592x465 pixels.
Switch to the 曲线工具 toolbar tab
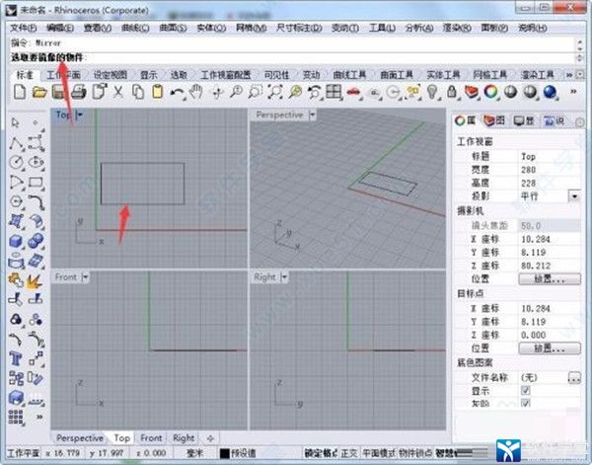click(x=321, y=74)
